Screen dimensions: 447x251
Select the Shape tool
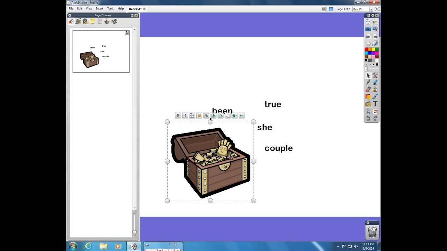tap(368, 97)
